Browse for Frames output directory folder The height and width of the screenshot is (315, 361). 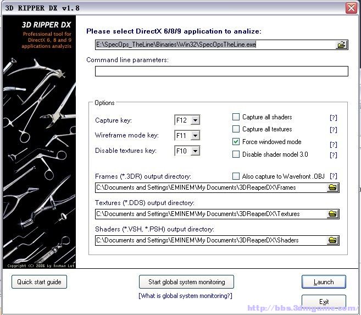pos(332,187)
